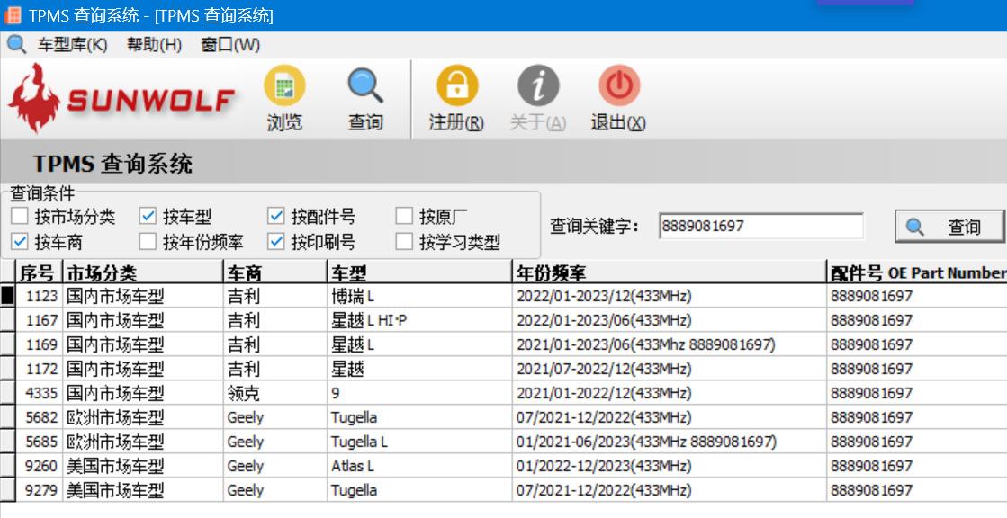Screen dimensions: 1007x518
Task: Check the 按原厂 checkbox
Action: click(404, 216)
